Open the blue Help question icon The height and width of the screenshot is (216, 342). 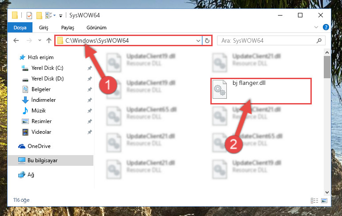[x=326, y=27]
